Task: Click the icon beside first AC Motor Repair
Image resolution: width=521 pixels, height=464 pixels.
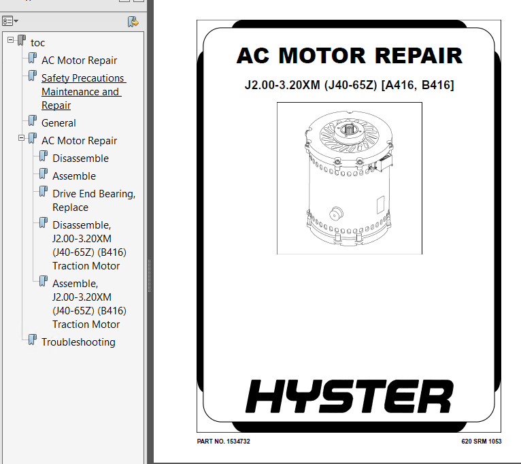Action: click(x=33, y=58)
